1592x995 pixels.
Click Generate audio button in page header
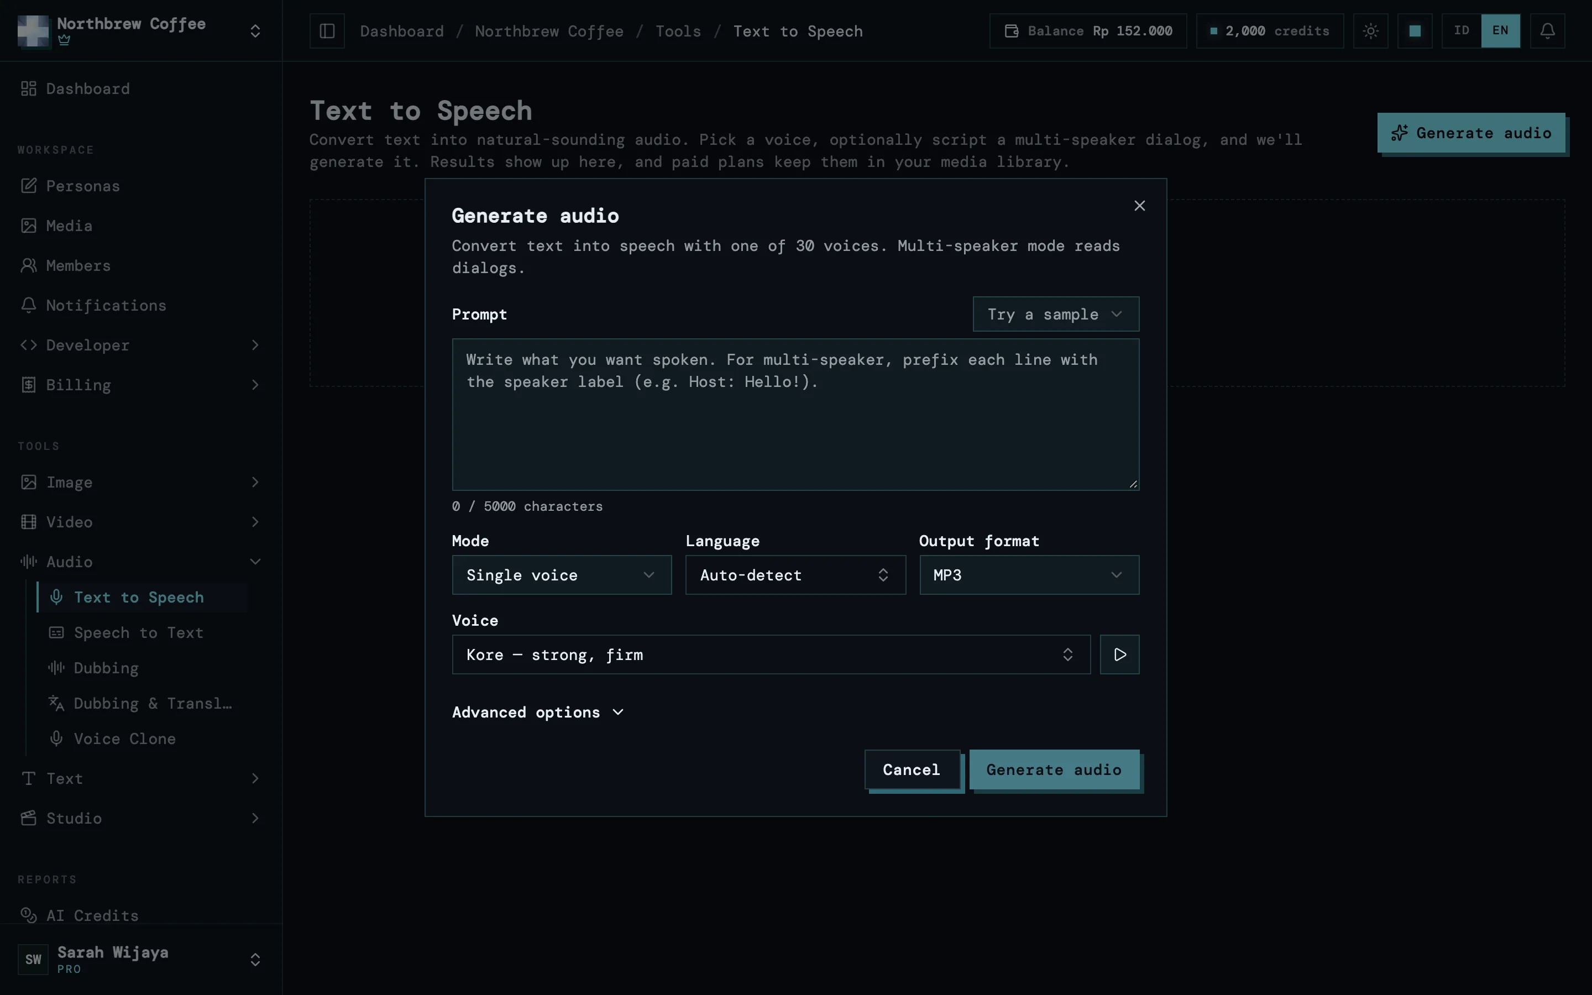pyautogui.click(x=1471, y=133)
